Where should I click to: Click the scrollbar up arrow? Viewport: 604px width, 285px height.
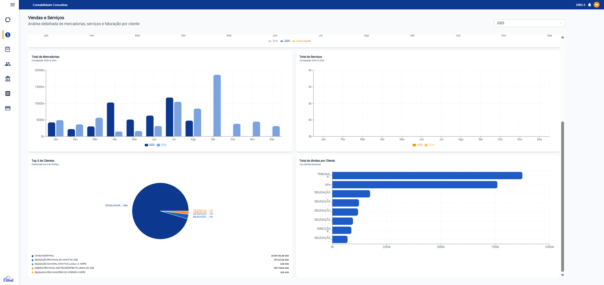point(562,37)
